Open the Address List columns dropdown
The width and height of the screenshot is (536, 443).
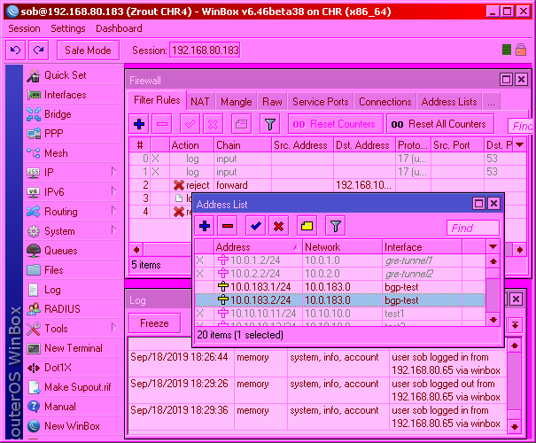493,247
